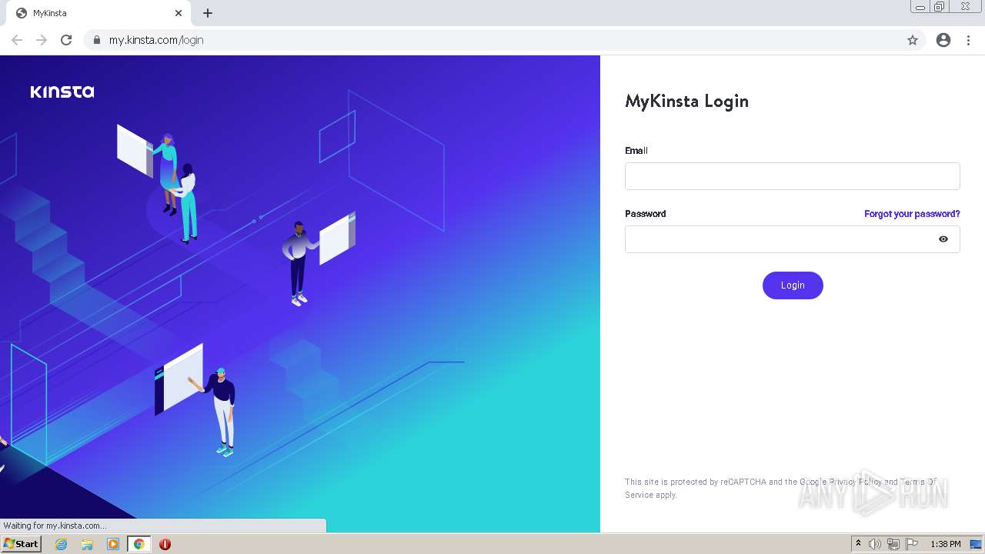
Task: Close the MyKinsta tab
Action: 179,13
